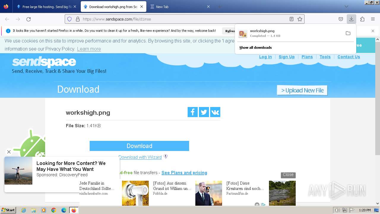This screenshot has width=380, height=214.
Task: Click the volume icon in system tray
Action: coord(338,210)
